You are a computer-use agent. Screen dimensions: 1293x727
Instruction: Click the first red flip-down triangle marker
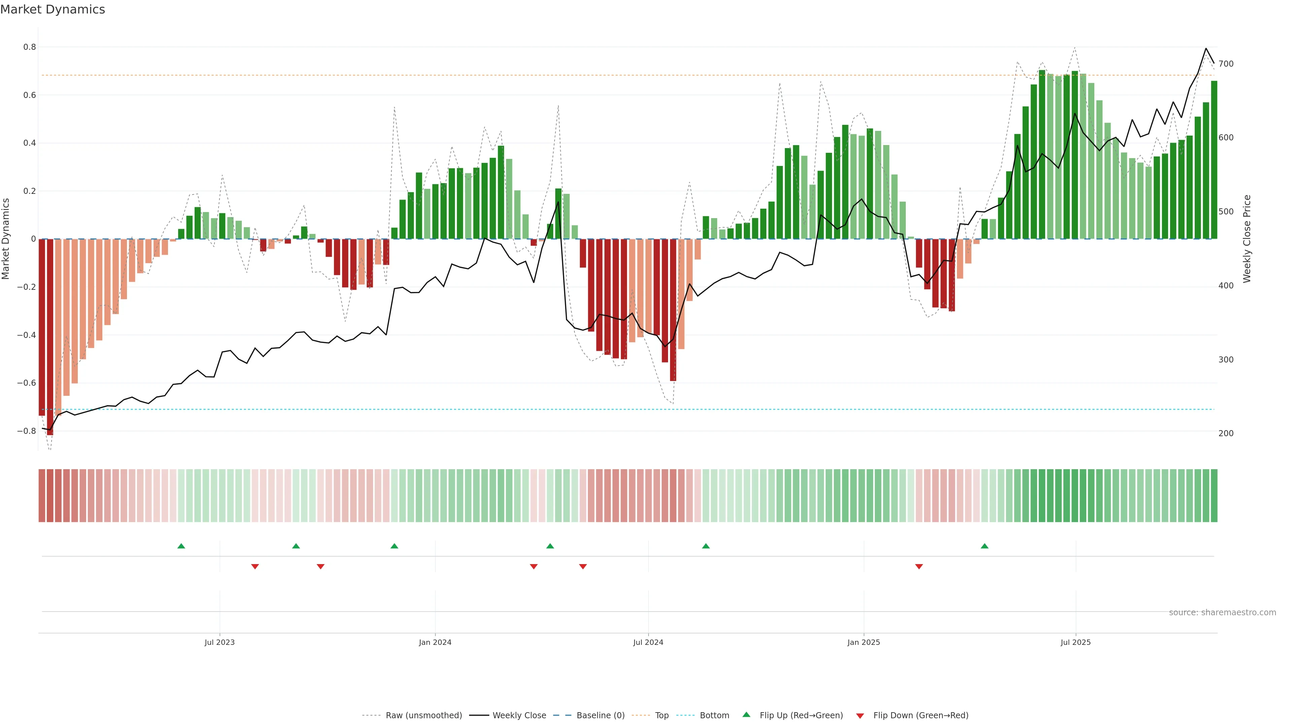255,566
